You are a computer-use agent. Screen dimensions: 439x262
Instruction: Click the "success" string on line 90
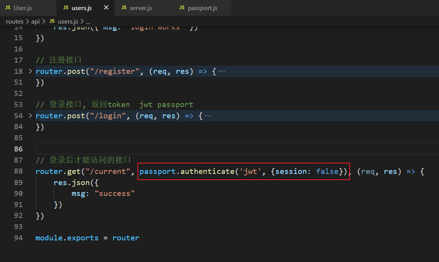coord(115,194)
